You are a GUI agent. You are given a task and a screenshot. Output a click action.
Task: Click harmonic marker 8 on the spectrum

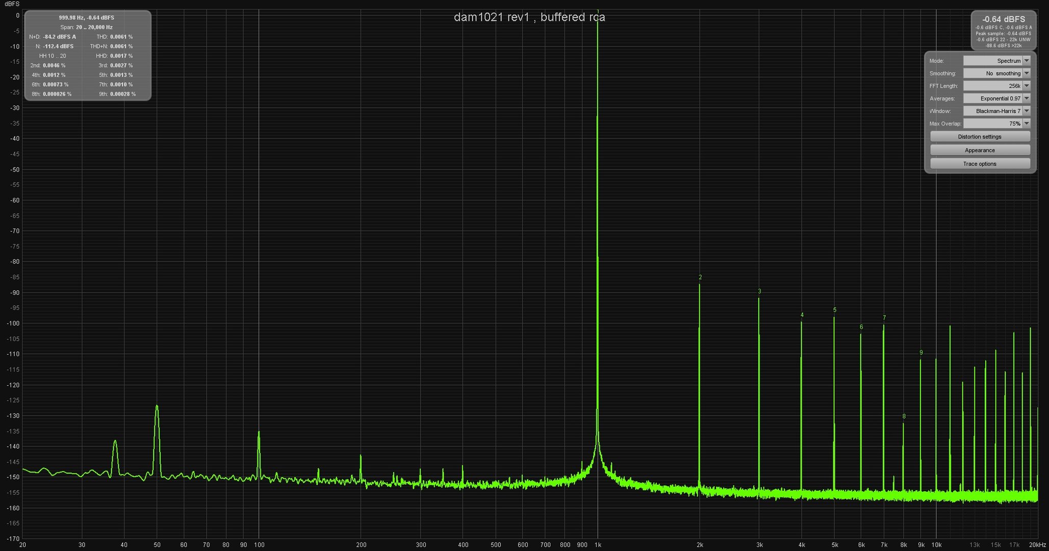pos(904,416)
